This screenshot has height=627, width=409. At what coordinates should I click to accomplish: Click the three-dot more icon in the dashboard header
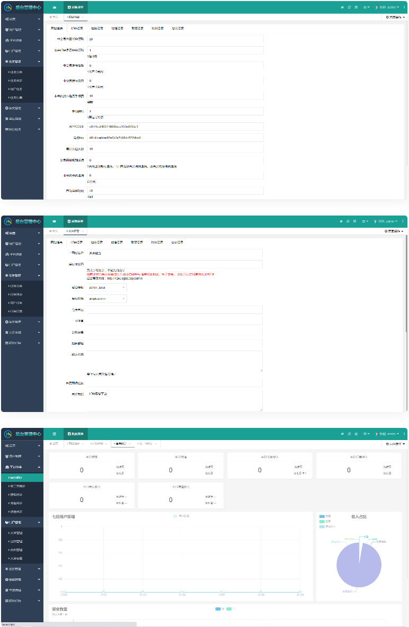404,434
